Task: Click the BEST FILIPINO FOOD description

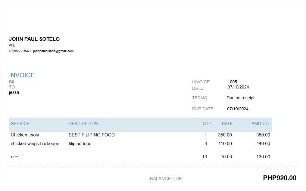Action: point(92,135)
